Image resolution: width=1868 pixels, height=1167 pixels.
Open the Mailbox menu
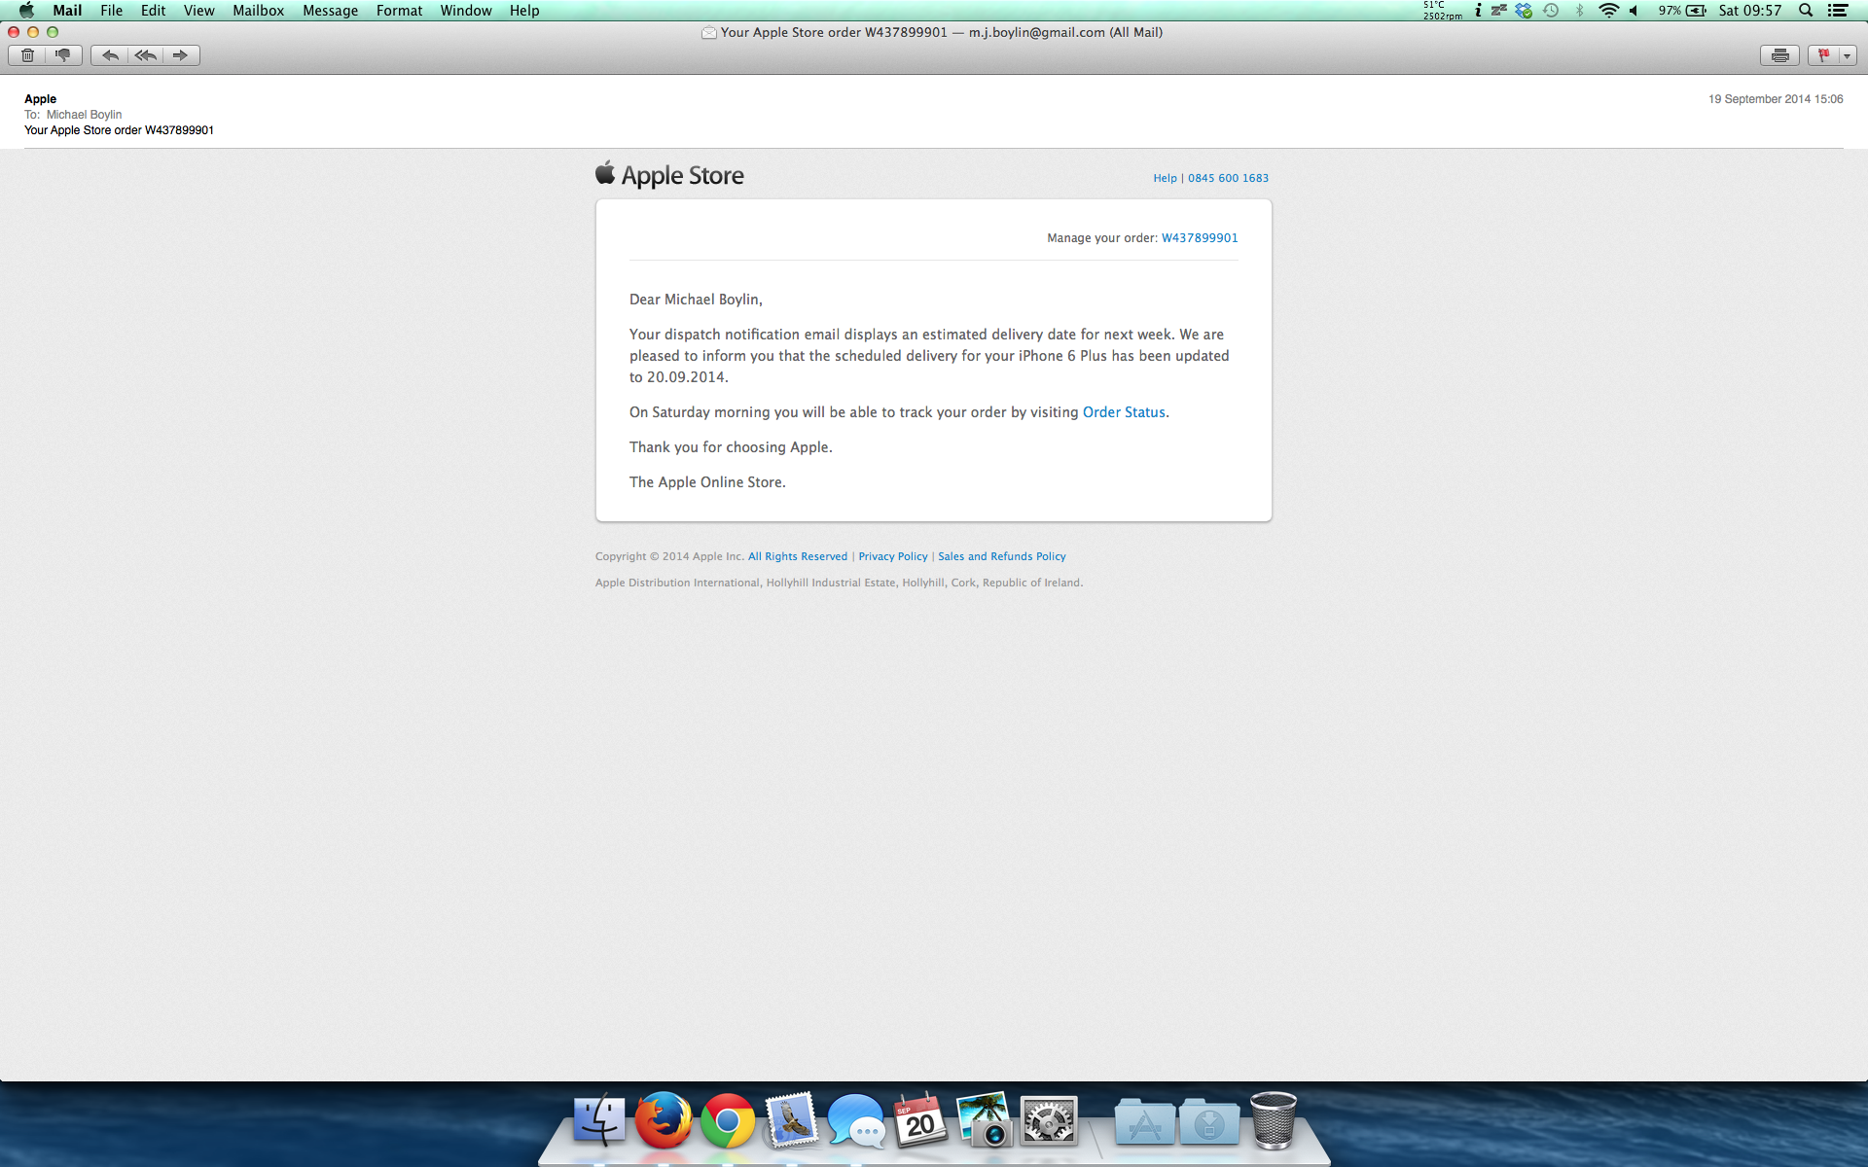click(x=259, y=11)
